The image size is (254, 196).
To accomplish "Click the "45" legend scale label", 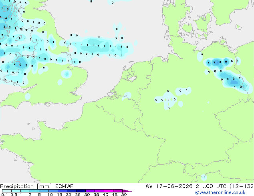I will [x=115, y=194].
